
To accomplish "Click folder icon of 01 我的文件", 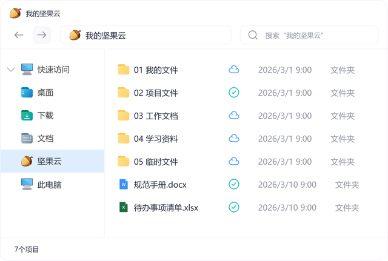I will click(x=124, y=70).
